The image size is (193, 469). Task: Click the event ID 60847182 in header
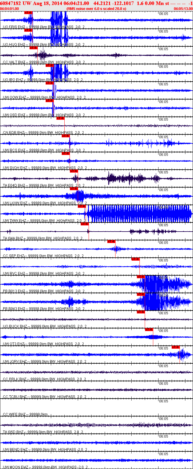[x=11, y=3]
